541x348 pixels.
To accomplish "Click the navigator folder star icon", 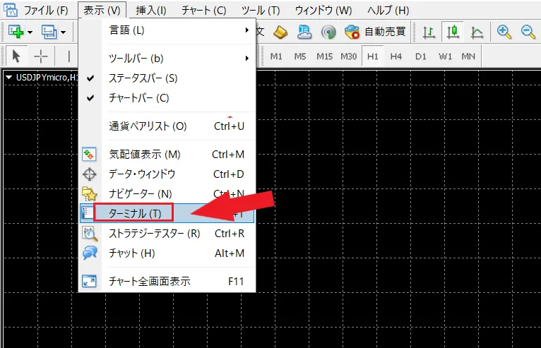I will coord(90,194).
